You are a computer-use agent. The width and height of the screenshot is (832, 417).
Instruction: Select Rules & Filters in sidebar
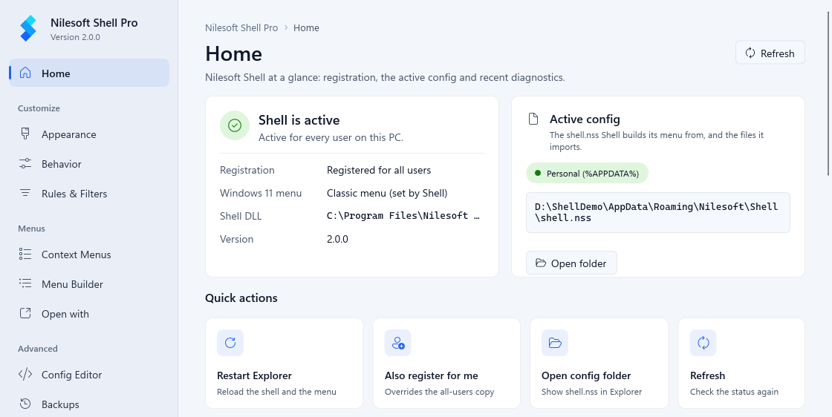click(x=89, y=194)
